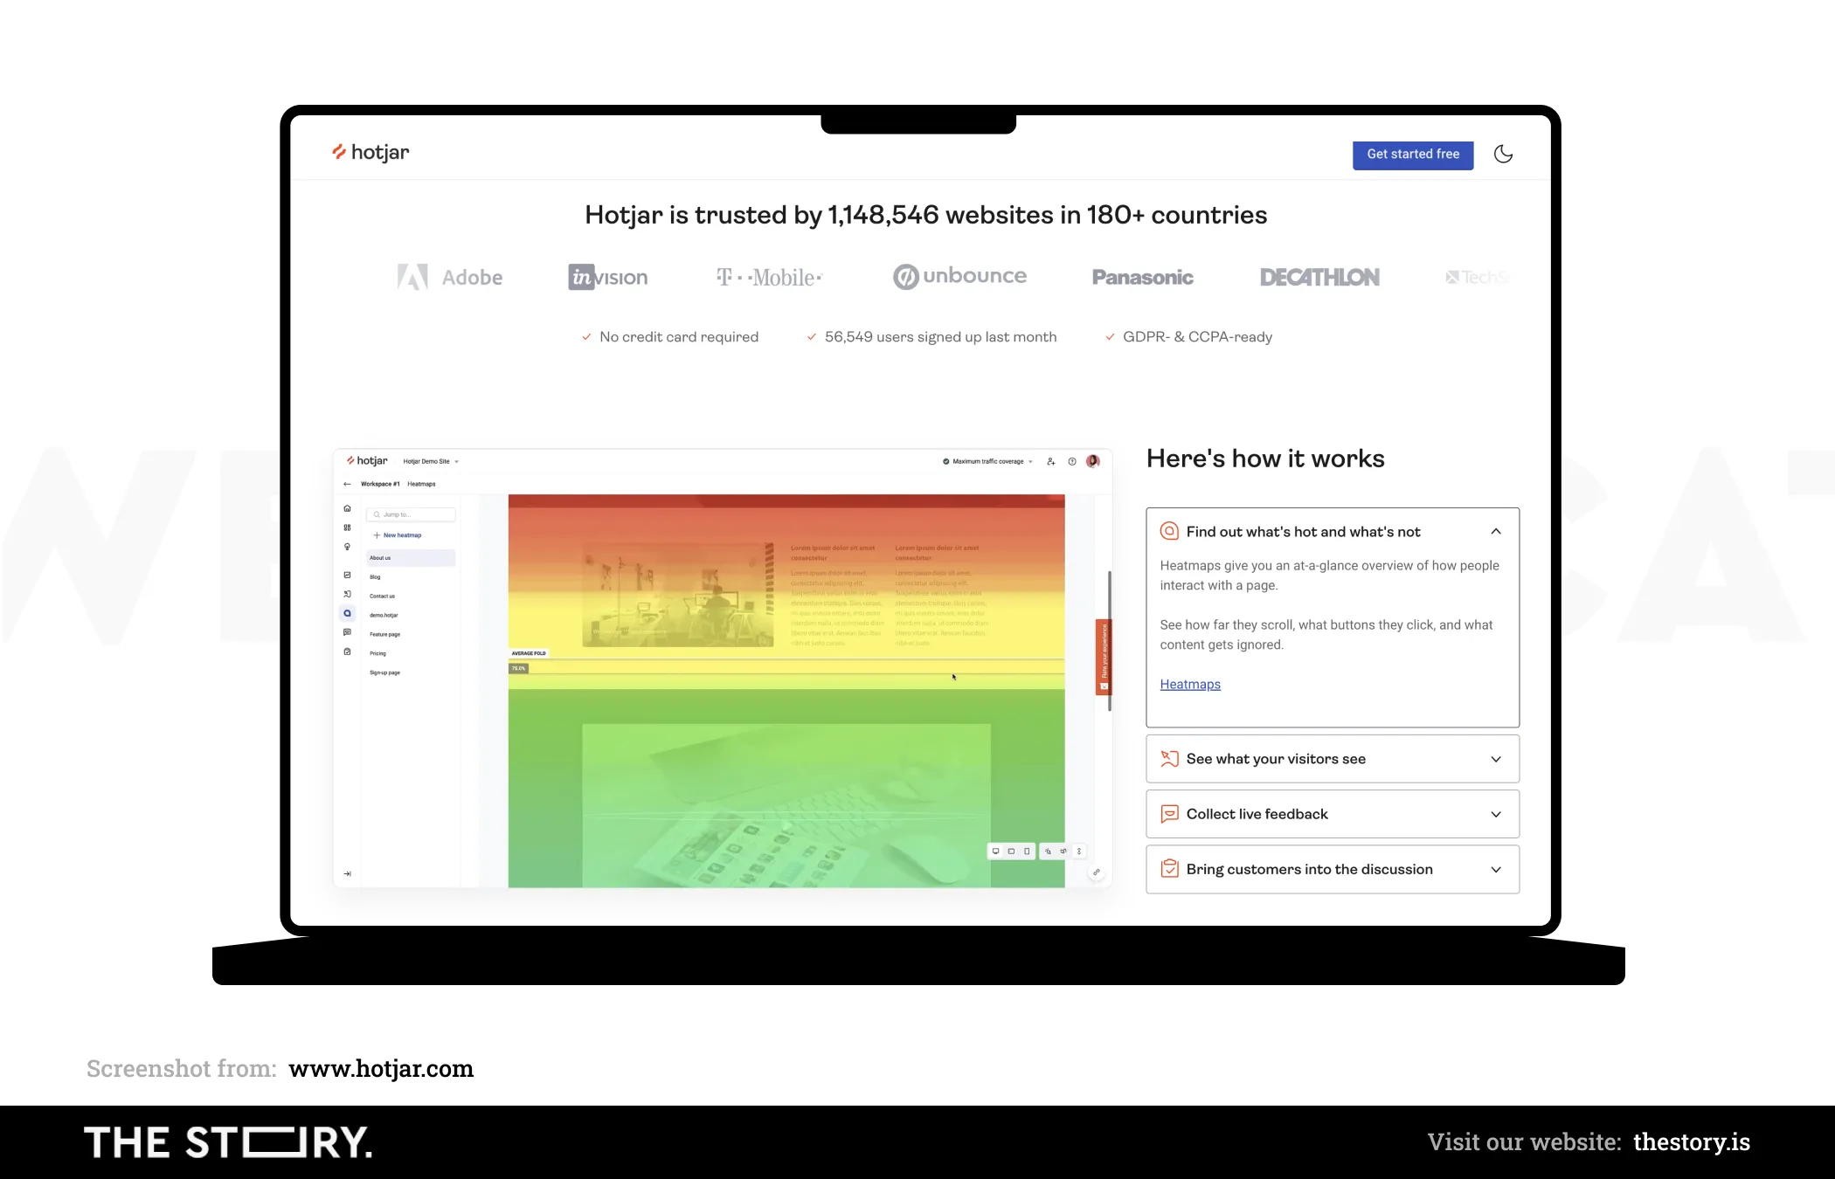Select the active heatmaps icon in demo sidebar

pyautogui.click(x=347, y=613)
